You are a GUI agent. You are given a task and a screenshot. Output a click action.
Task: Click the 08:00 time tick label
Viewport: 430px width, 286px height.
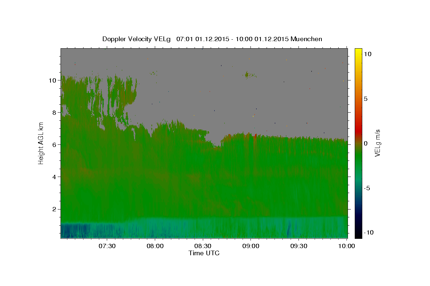pos(155,246)
